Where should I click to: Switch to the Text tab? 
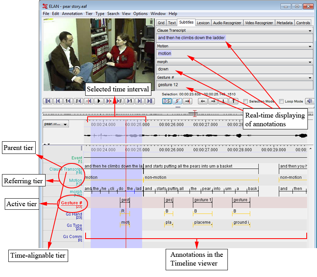pos(172,23)
